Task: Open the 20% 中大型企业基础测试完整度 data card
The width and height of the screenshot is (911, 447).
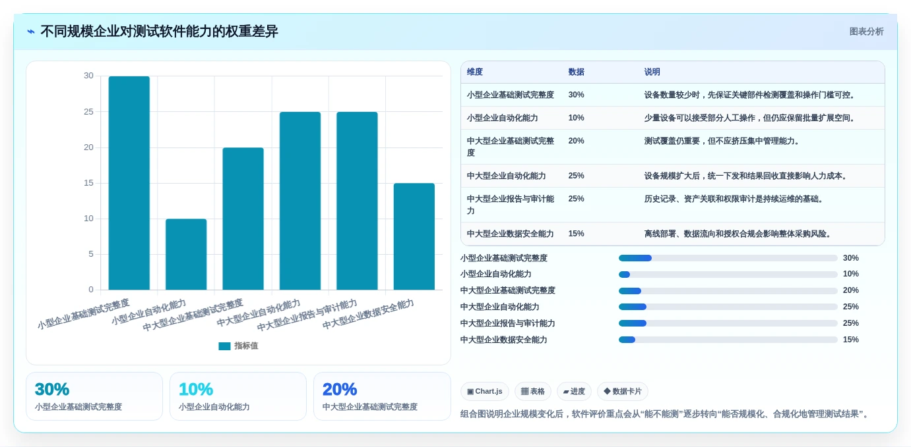Action: coord(382,396)
